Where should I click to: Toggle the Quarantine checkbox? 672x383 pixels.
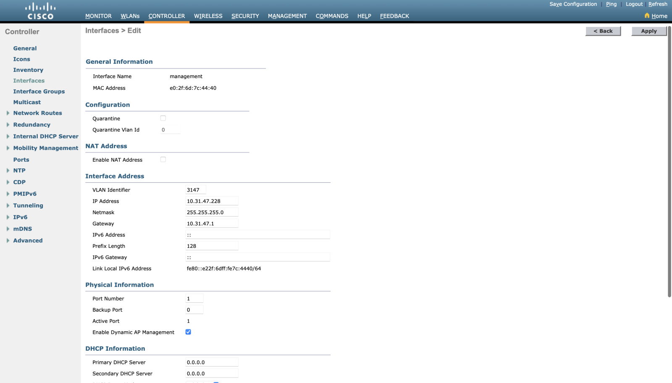[x=163, y=118]
